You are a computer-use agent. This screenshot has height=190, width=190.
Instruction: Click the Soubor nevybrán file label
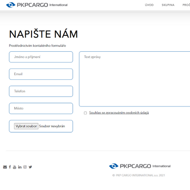(52, 126)
